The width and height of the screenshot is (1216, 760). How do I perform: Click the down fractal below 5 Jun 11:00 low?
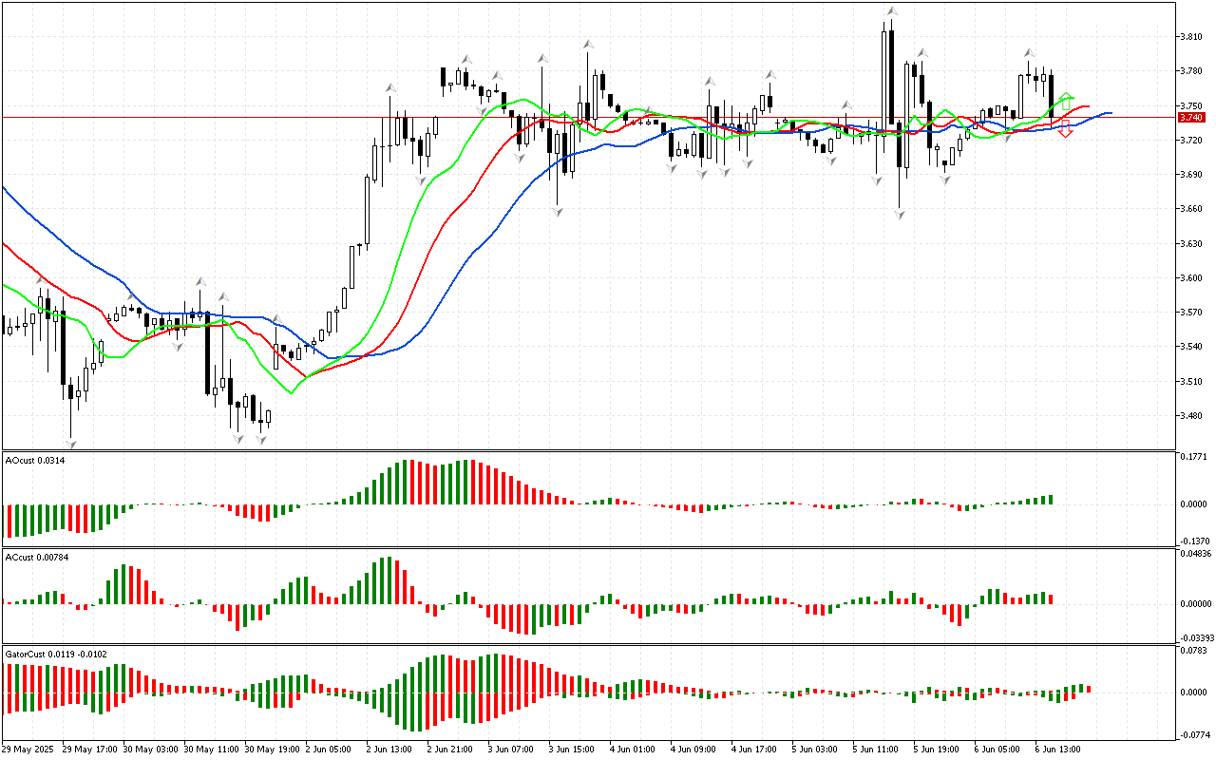pos(899,216)
